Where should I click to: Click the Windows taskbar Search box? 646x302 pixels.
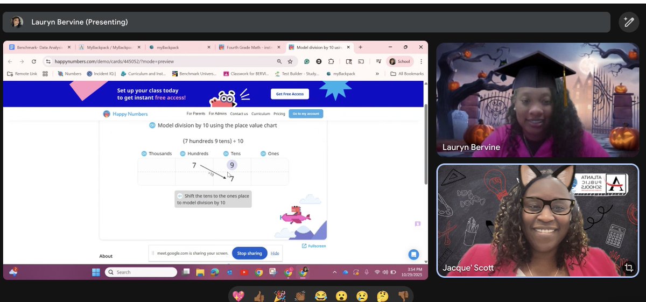[x=141, y=272]
